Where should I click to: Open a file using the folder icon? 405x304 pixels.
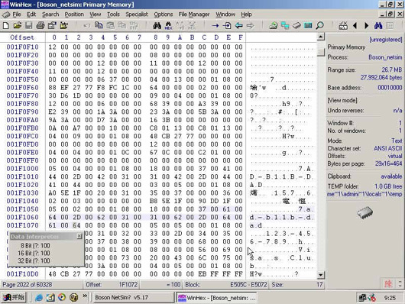[x=18, y=25]
